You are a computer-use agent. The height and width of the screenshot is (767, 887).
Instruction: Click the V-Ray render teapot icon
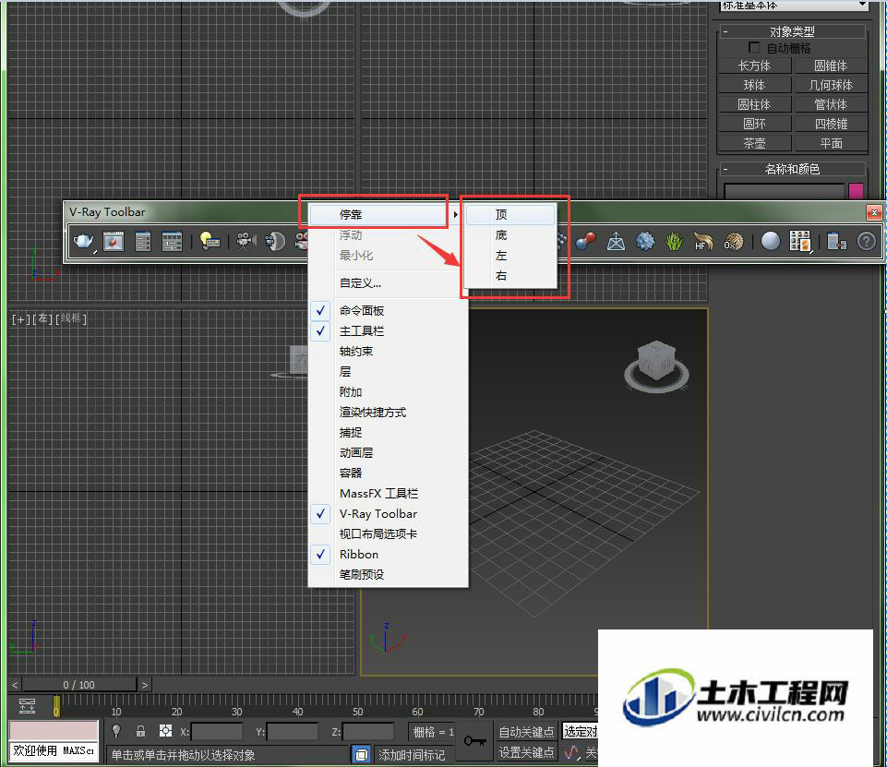[x=83, y=242]
